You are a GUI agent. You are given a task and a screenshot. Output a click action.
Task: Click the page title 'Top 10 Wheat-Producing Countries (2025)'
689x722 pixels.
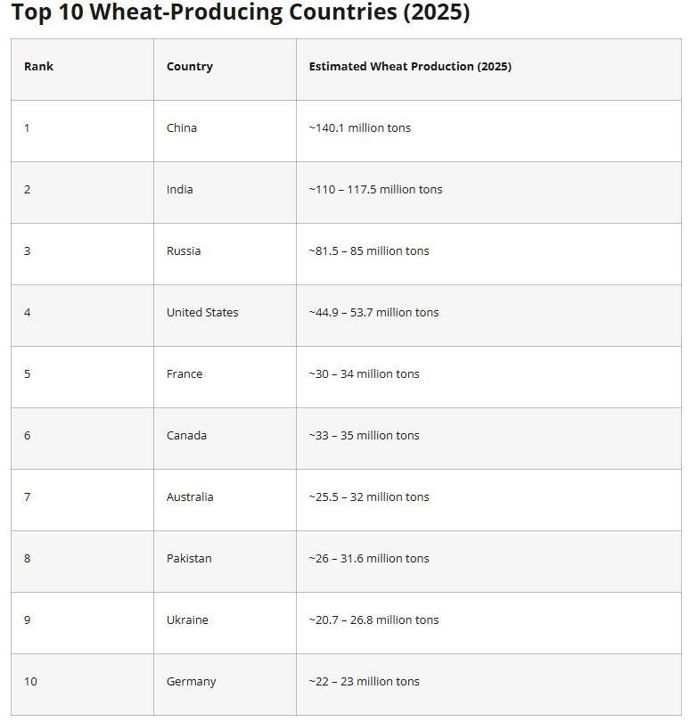[x=241, y=12]
